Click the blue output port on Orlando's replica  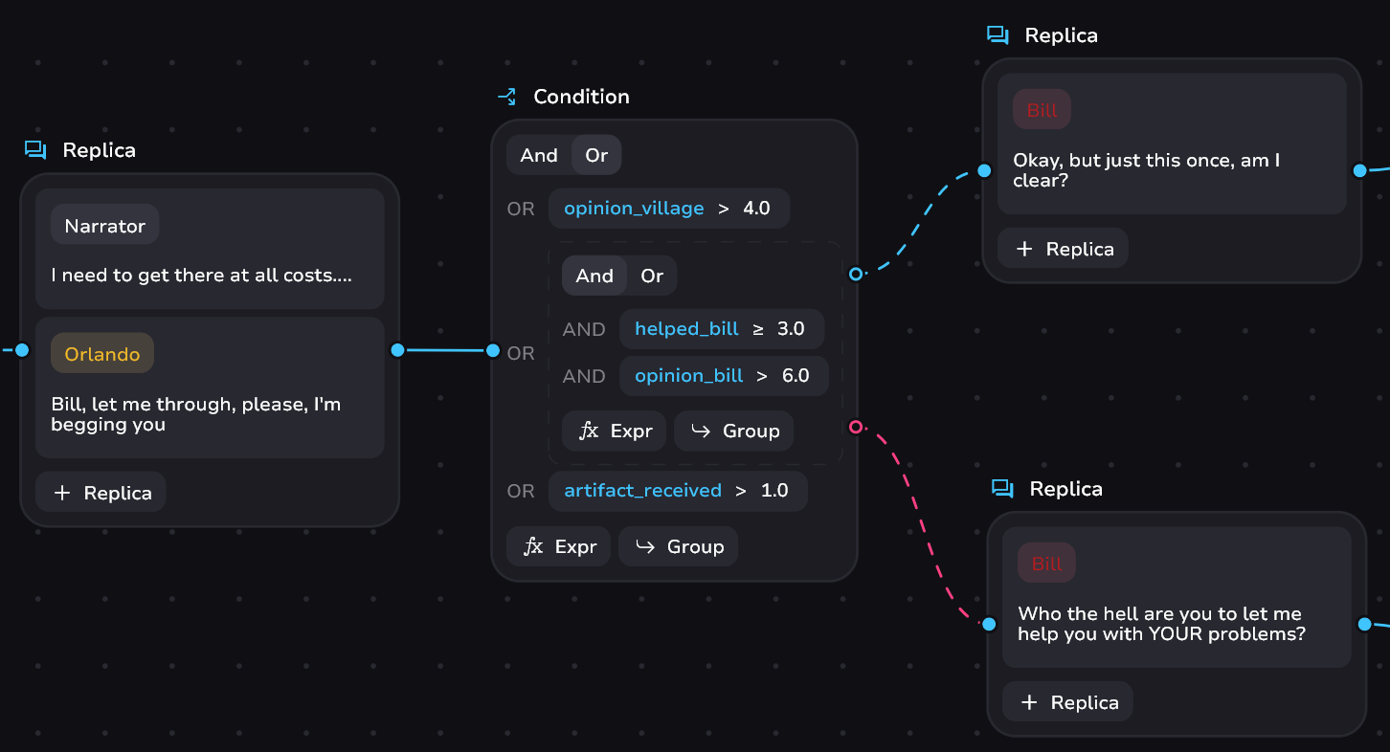click(x=396, y=351)
